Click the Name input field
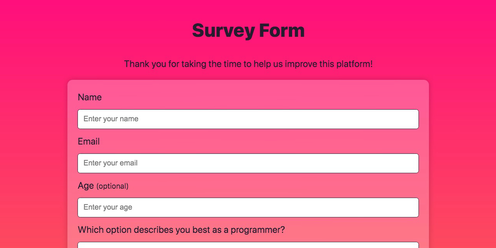Screen dimensions: 496x248 [248, 119]
